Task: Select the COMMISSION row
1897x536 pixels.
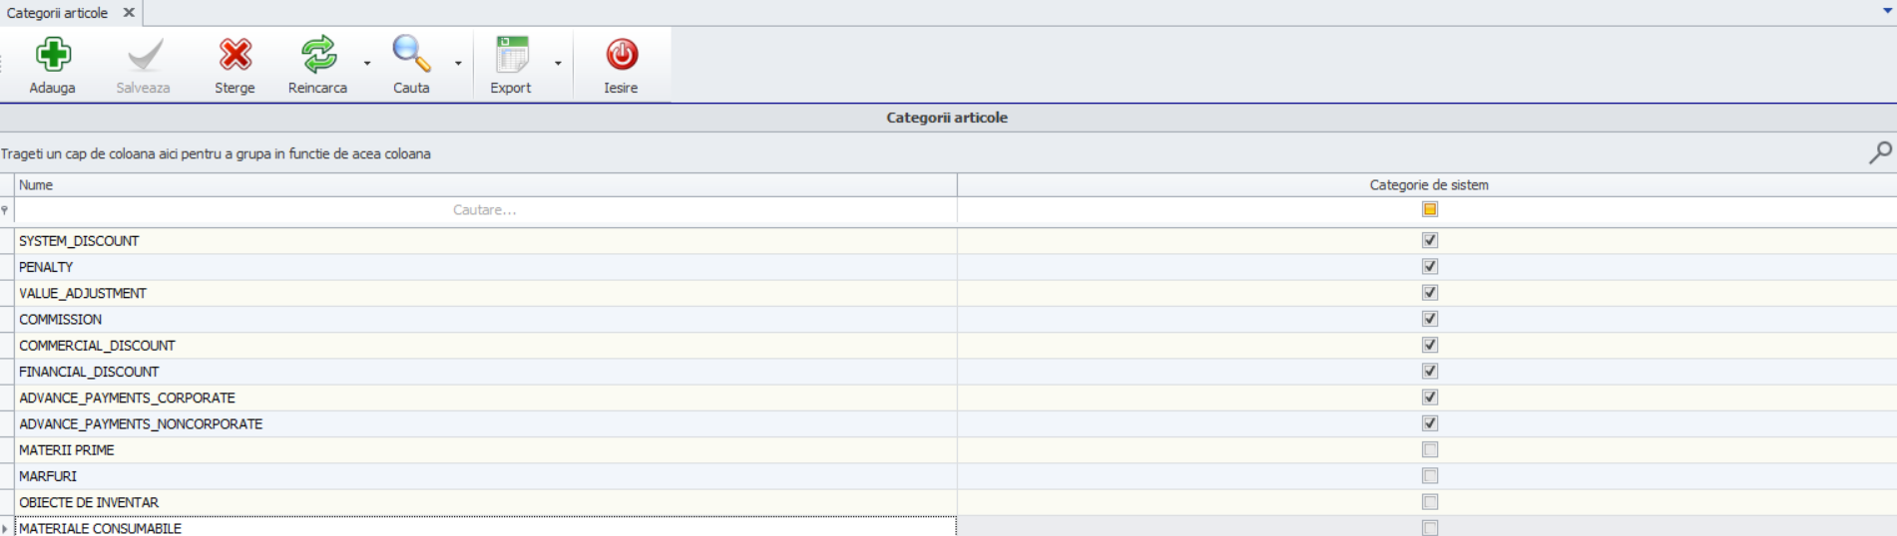Action: tap(485, 320)
